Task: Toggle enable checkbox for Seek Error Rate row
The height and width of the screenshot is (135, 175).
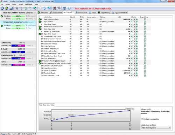Action: (x=145, y=29)
